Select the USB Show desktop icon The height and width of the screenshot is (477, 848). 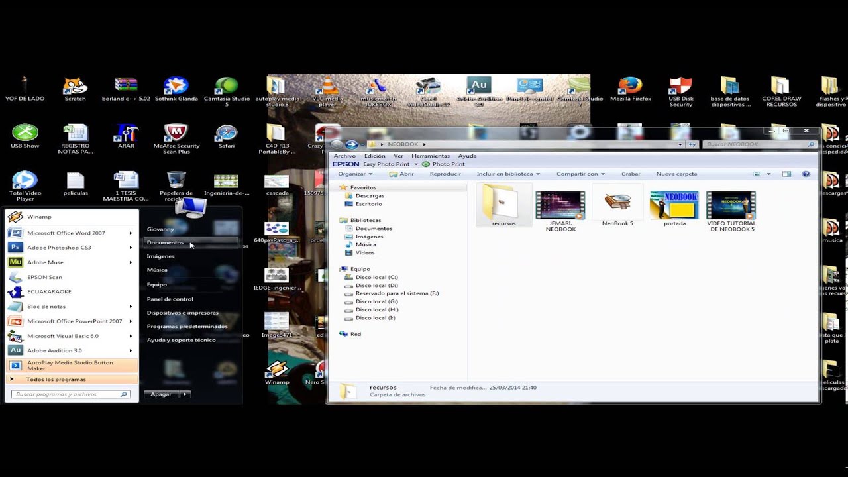(25, 136)
